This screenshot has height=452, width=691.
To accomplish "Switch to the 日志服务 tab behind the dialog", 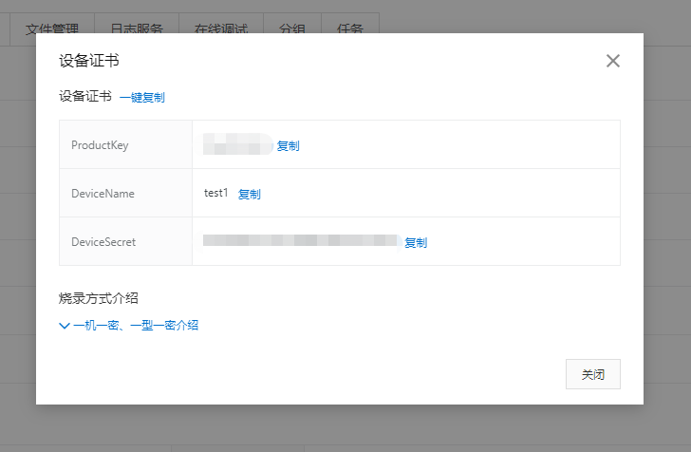I will (x=137, y=29).
